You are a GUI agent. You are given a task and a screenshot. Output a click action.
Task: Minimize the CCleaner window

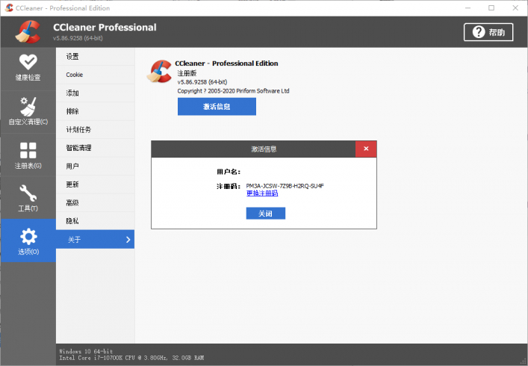pos(468,7)
